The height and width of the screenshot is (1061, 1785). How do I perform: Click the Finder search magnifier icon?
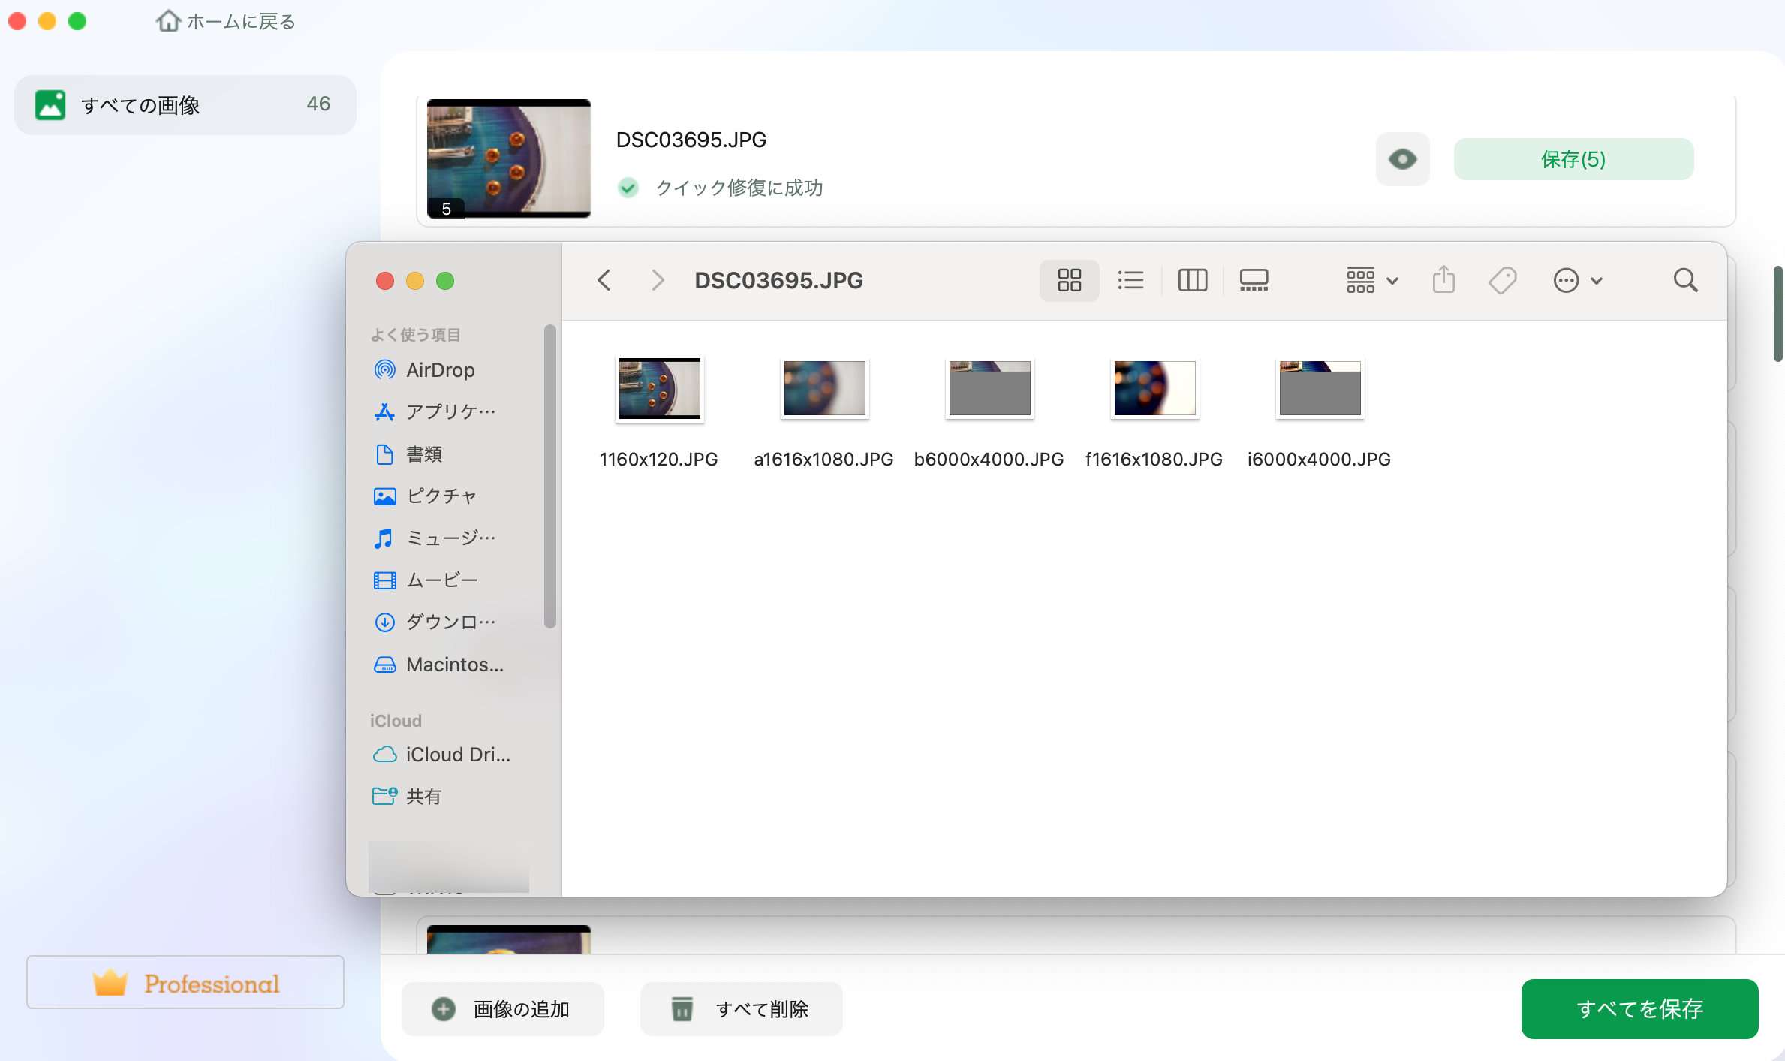tap(1685, 281)
